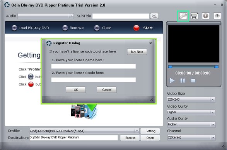Open the help question mark icon

(x=217, y=16)
